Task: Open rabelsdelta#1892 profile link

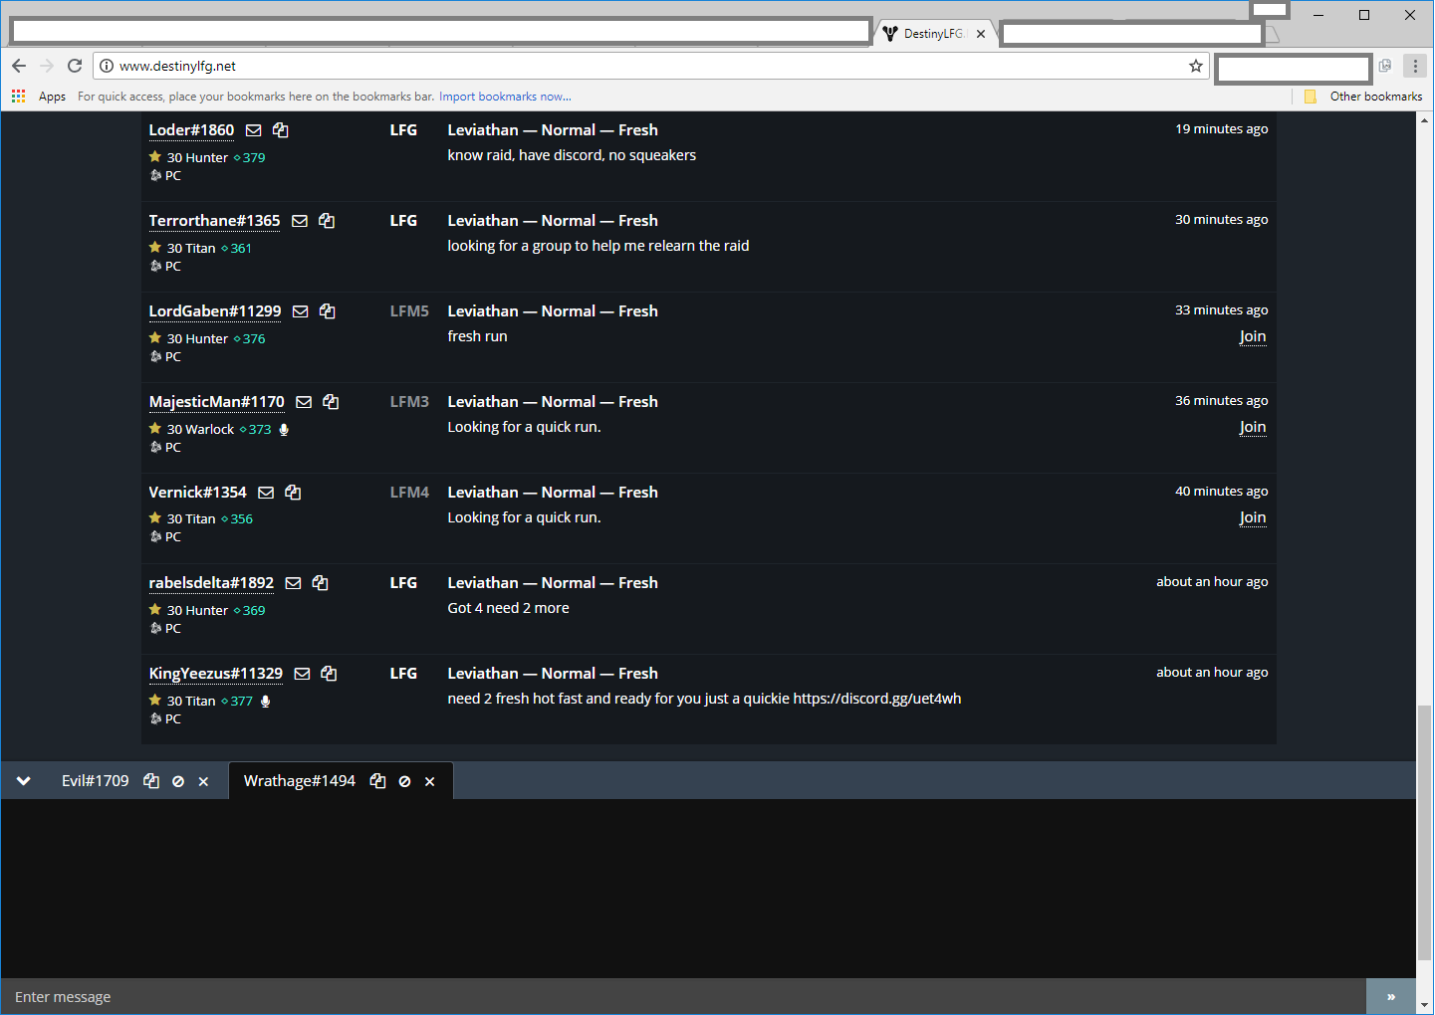Action: tap(211, 583)
